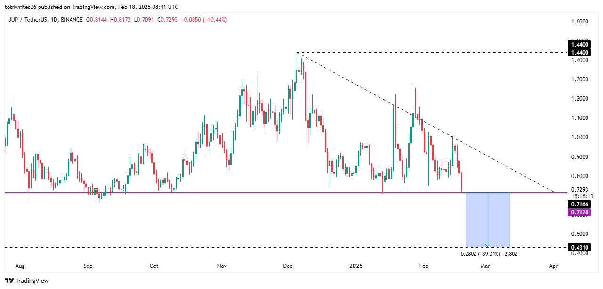Click the Nov label on time axis
The height and width of the screenshot is (289, 603).
pos(222,266)
